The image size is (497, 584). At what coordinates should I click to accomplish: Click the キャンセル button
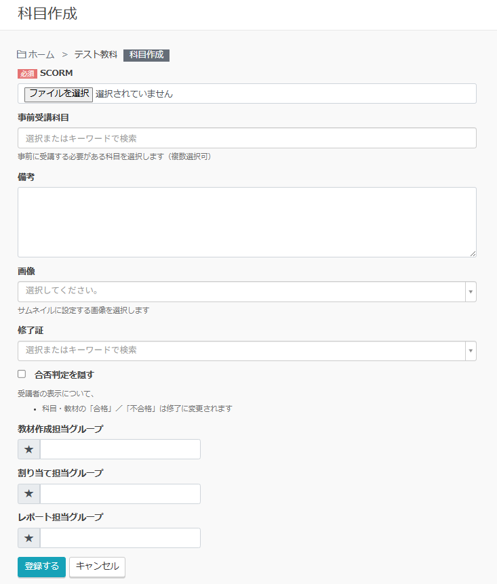pos(97,566)
